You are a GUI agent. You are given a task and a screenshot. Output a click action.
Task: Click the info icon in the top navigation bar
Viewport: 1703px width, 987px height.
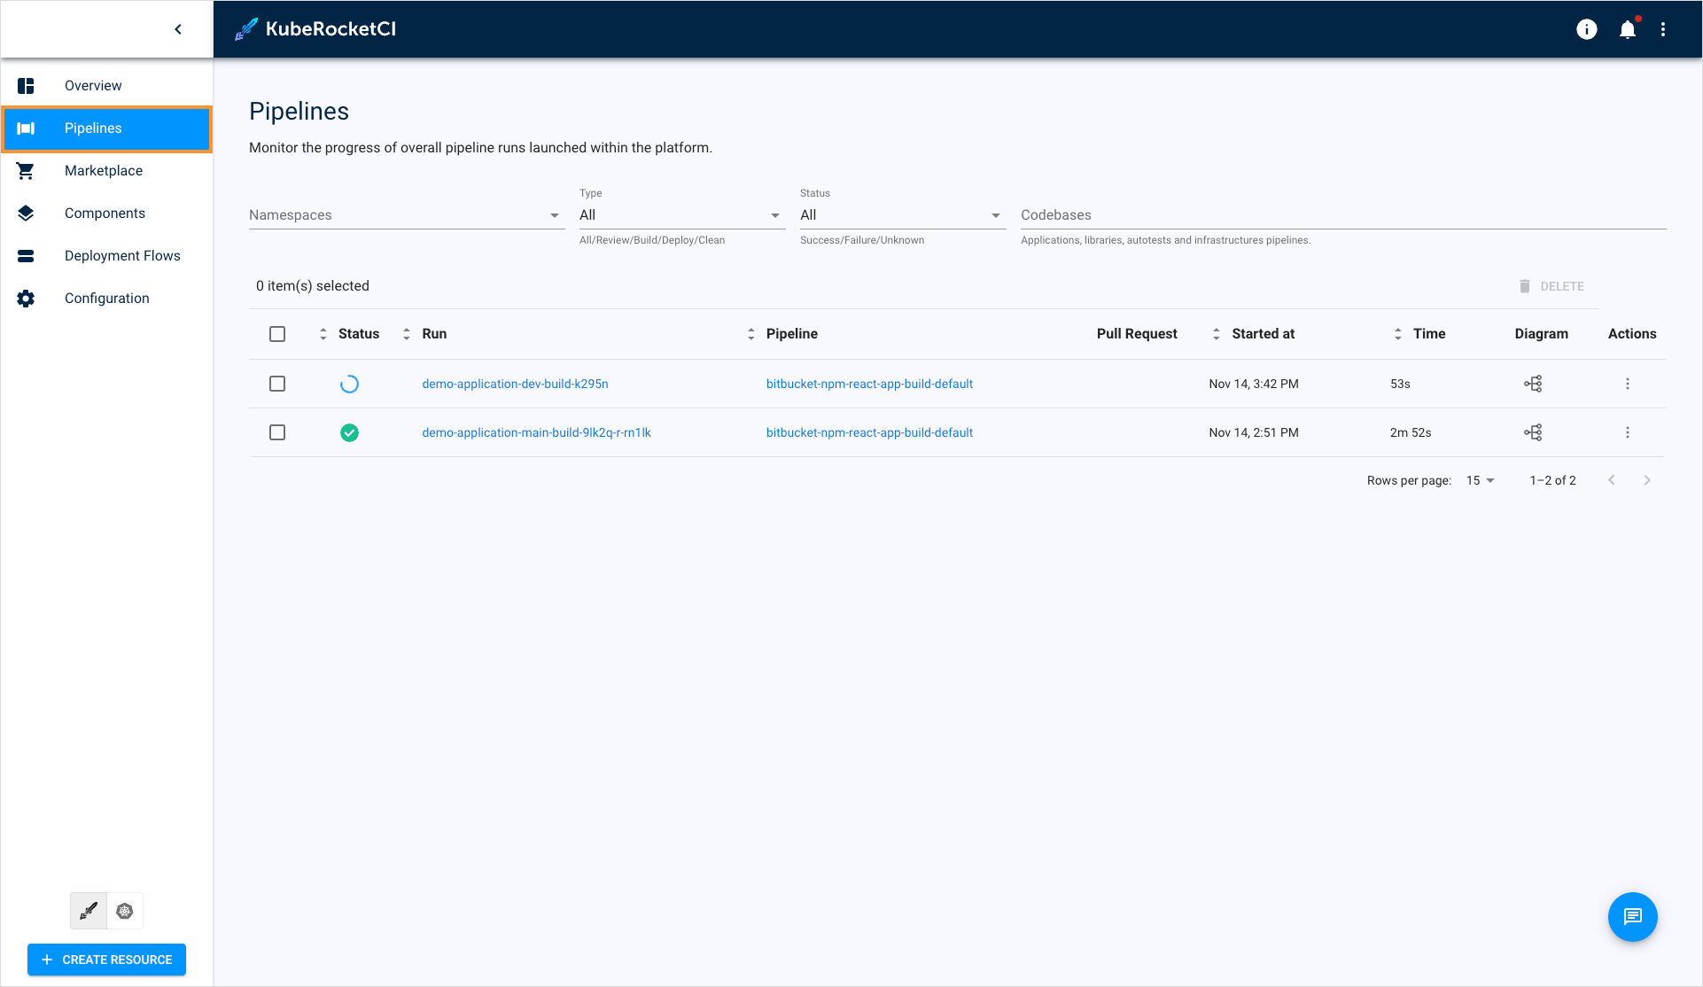(x=1585, y=29)
